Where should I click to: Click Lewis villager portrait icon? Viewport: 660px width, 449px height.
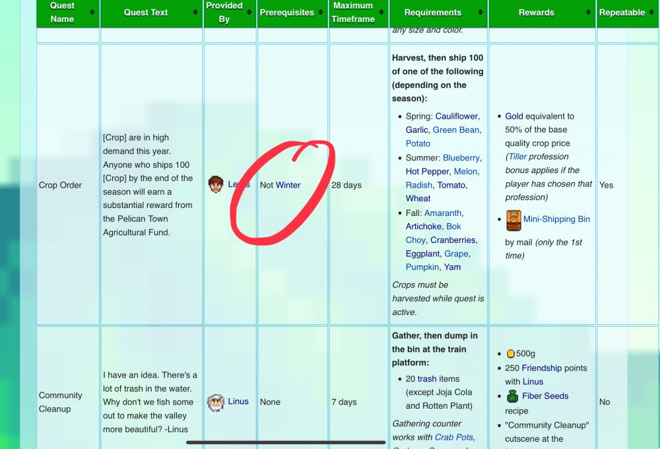(x=216, y=185)
